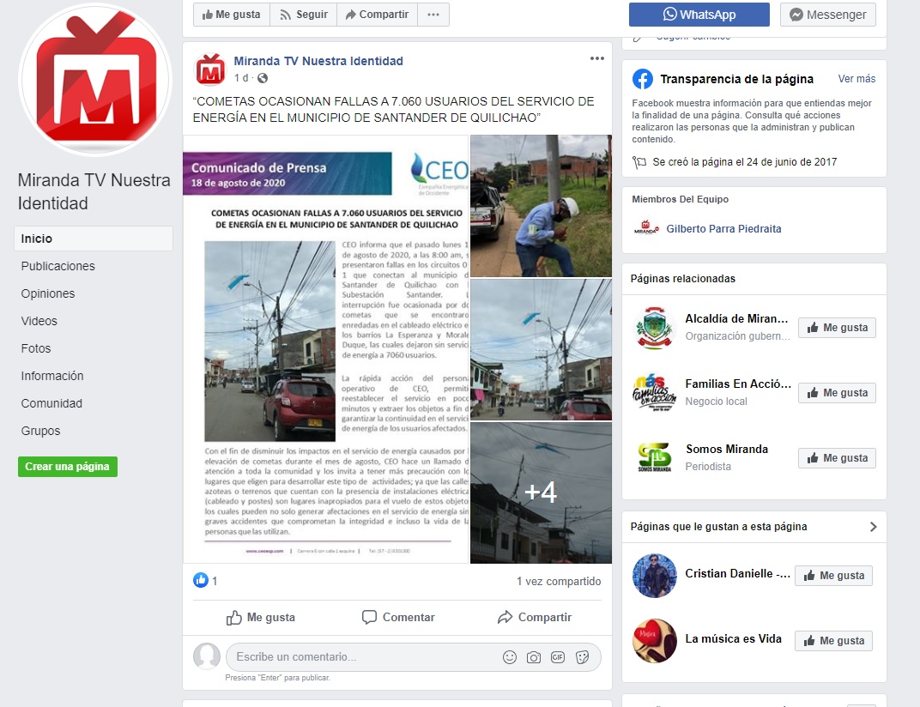Like the Alcaldía de Miran... page
This screenshot has height=707, width=920.
click(x=837, y=328)
